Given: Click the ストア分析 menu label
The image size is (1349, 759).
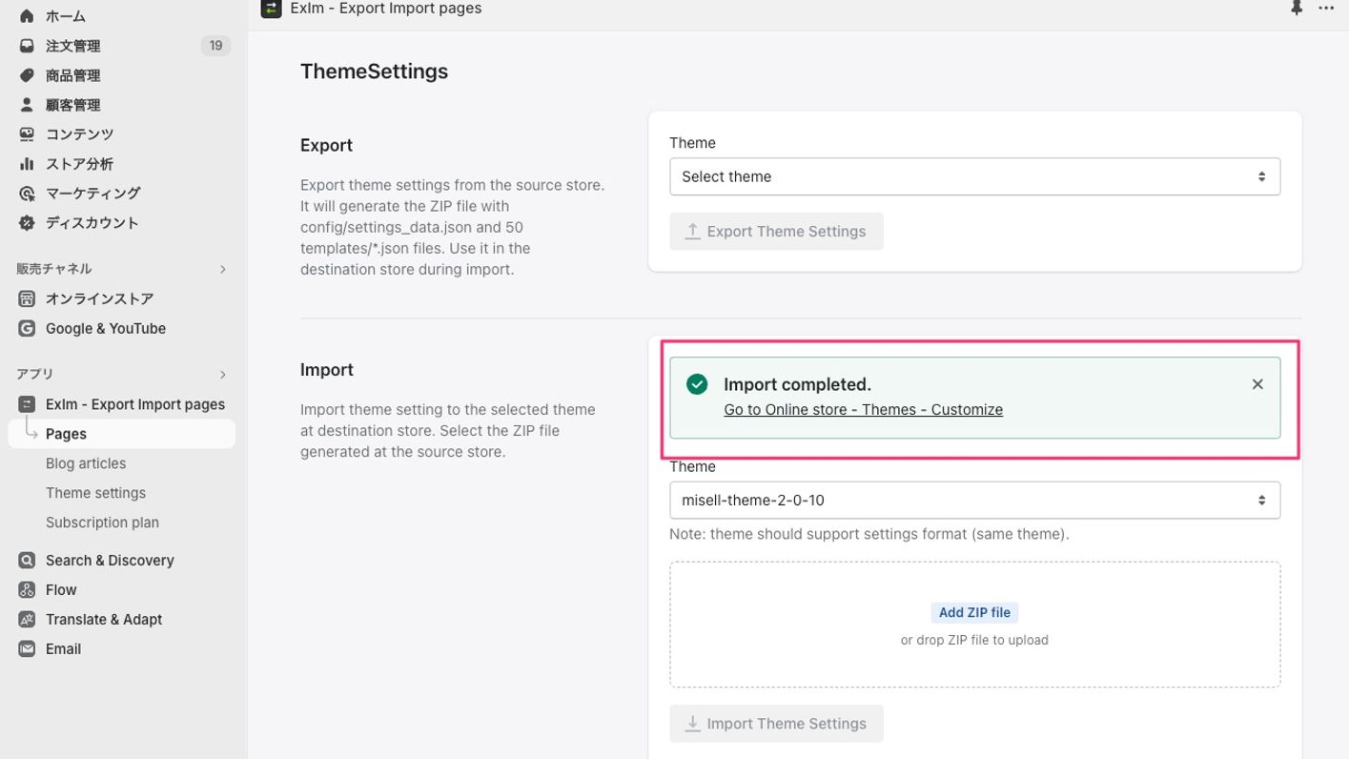Looking at the screenshot, I should (79, 164).
